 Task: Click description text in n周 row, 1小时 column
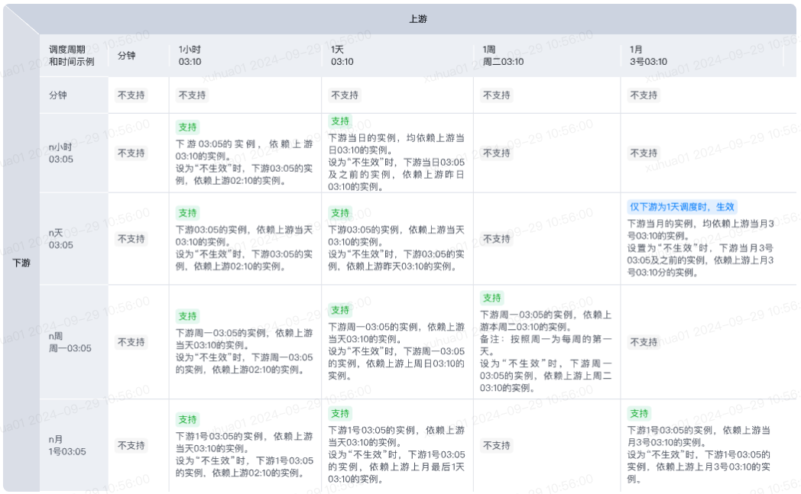[x=244, y=351]
